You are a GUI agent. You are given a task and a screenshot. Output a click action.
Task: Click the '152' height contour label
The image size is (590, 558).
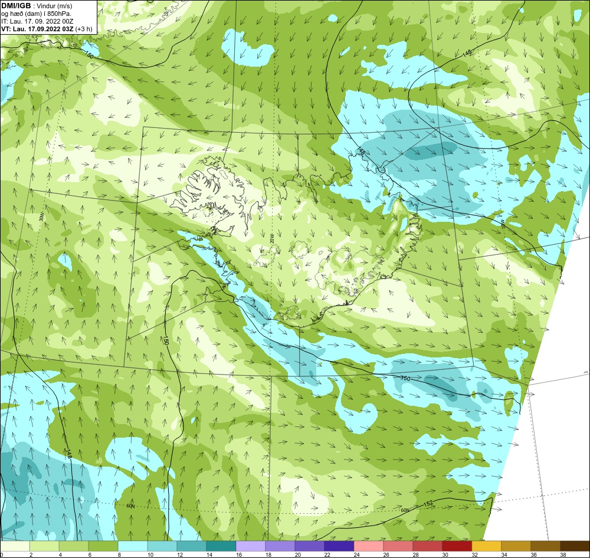click(428, 503)
